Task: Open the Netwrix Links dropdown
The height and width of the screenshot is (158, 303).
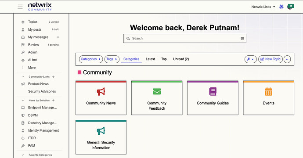Action: [x=263, y=7]
